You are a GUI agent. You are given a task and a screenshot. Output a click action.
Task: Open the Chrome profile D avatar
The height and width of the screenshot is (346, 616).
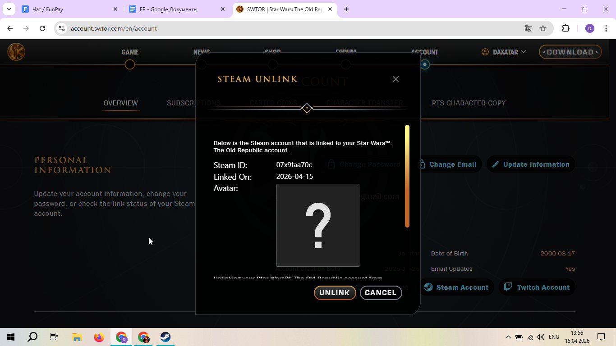590,28
